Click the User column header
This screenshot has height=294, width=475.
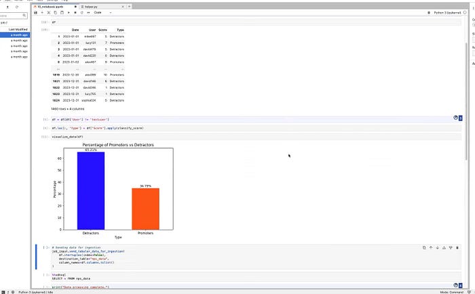92,30
